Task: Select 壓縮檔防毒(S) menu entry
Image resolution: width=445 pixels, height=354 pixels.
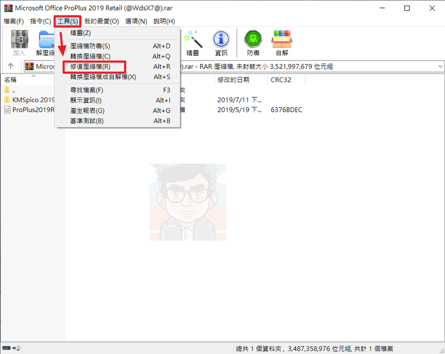Action: point(117,46)
